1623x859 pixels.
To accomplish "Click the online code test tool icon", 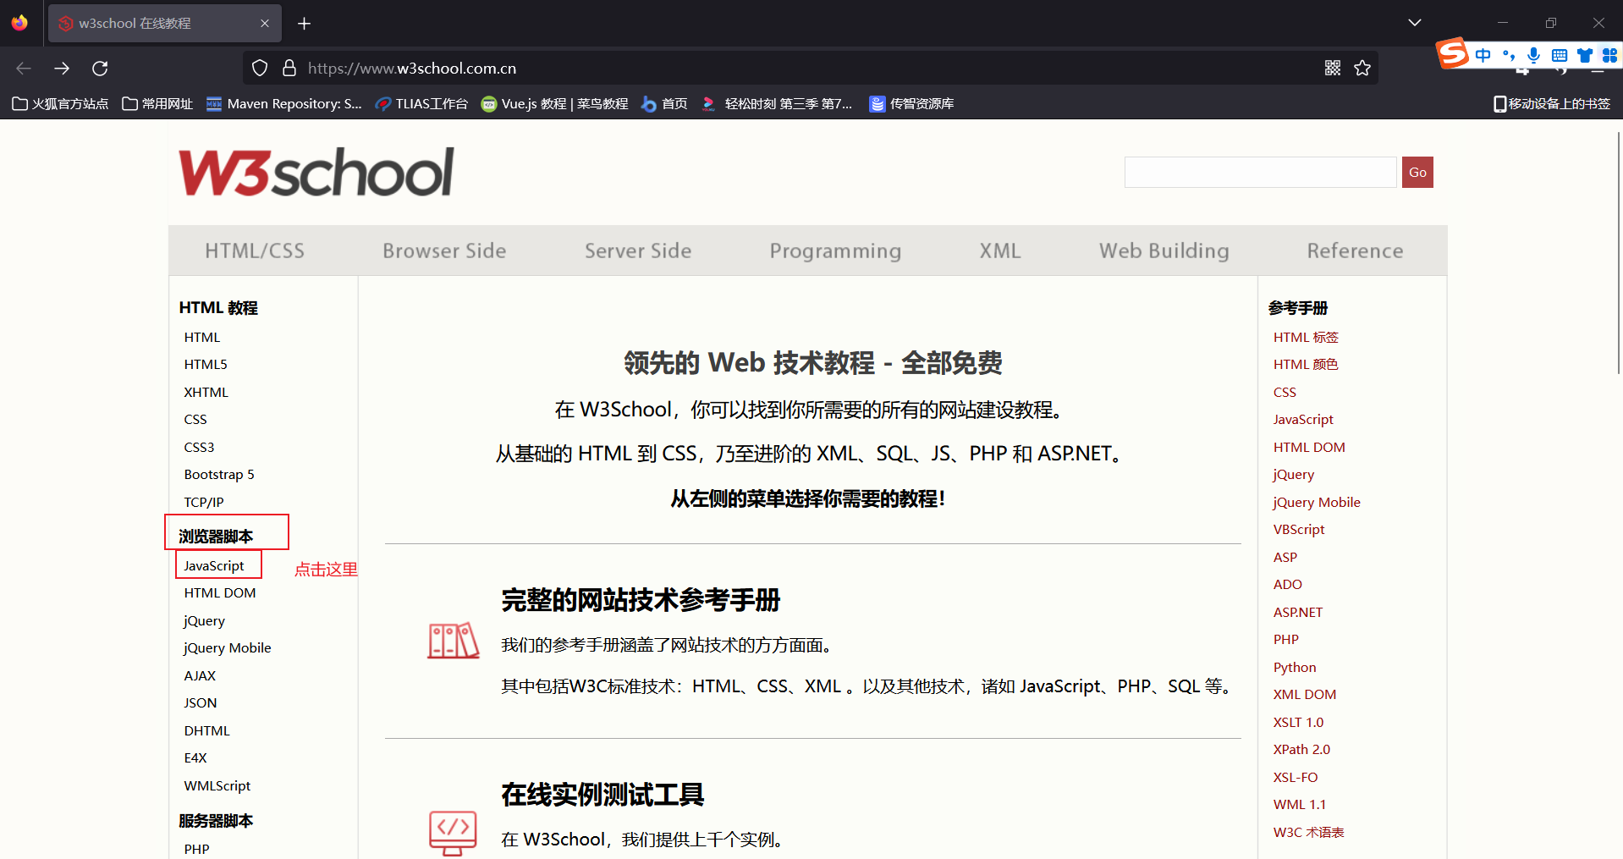I will coord(453,833).
